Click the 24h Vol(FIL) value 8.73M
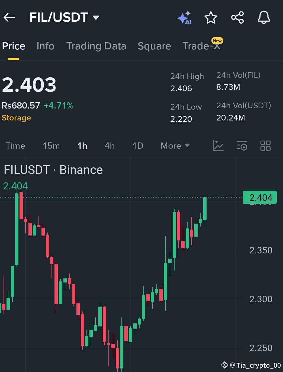 click(x=228, y=87)
